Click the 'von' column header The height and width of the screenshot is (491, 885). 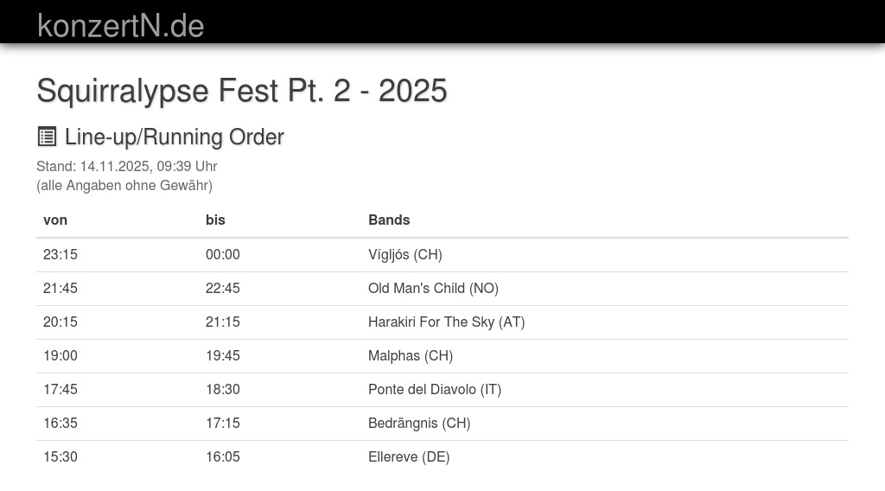click(x=55, y=220)
